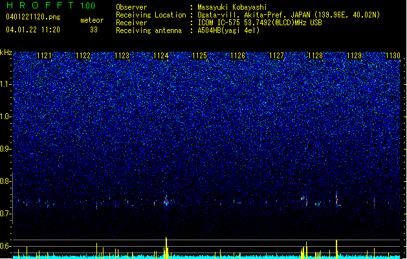407x259 pixels.
Task: Click the HROFFT 1.0.0 program title
Action: tap(51, 5)
